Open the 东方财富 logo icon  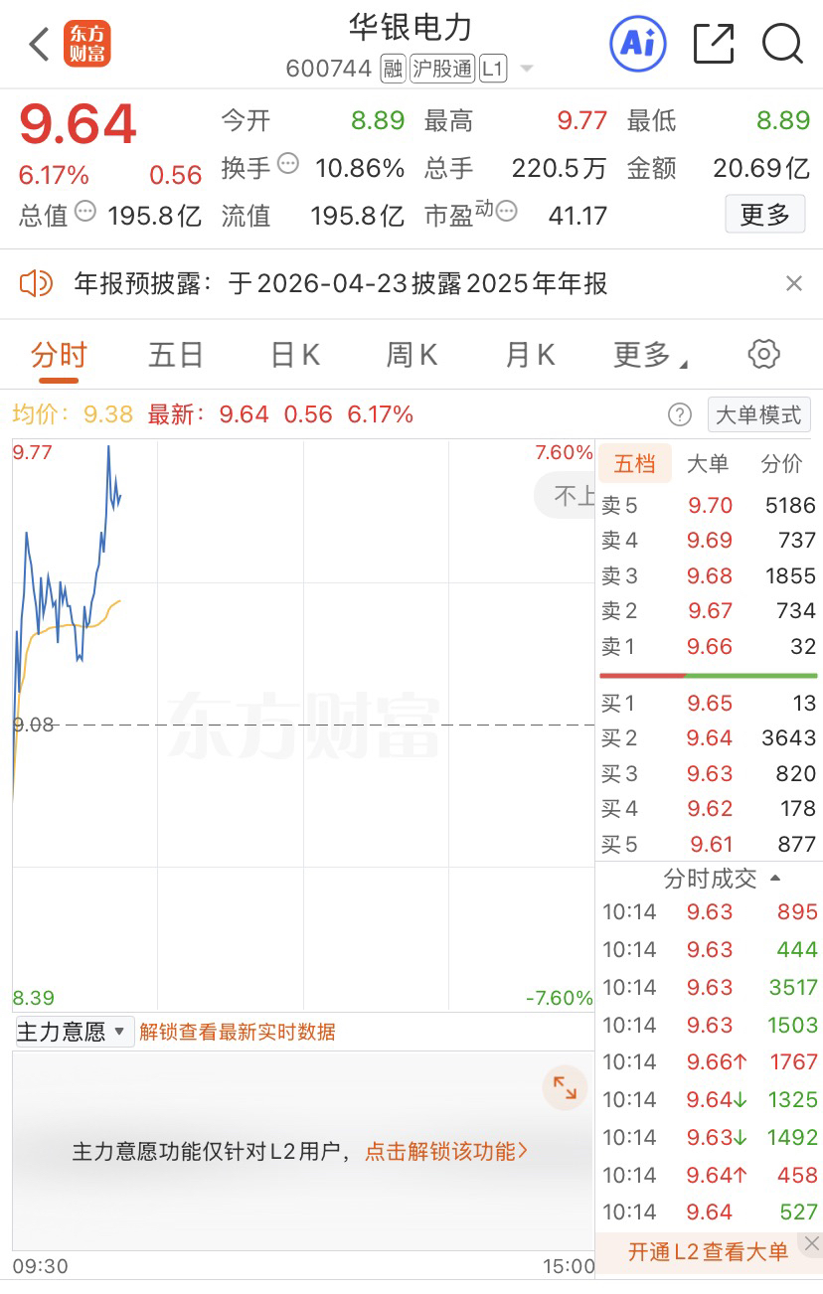click(x=87, y=45)
